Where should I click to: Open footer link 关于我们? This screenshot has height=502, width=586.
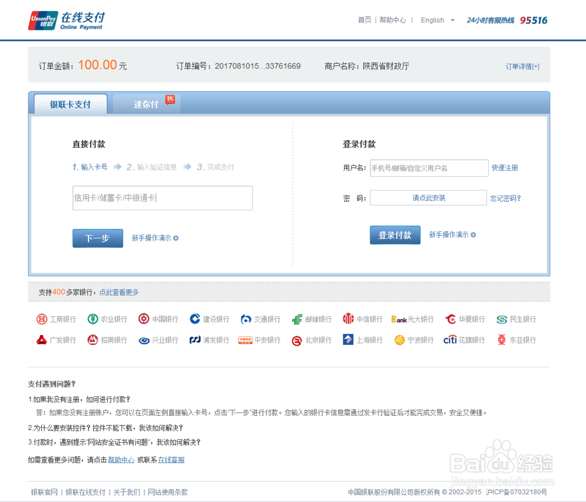[x=127, y=492]
